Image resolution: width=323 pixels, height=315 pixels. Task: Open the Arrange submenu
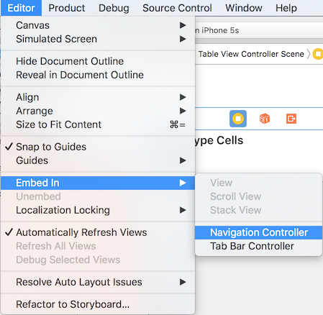pyautogui.click(x=98, y=111)
